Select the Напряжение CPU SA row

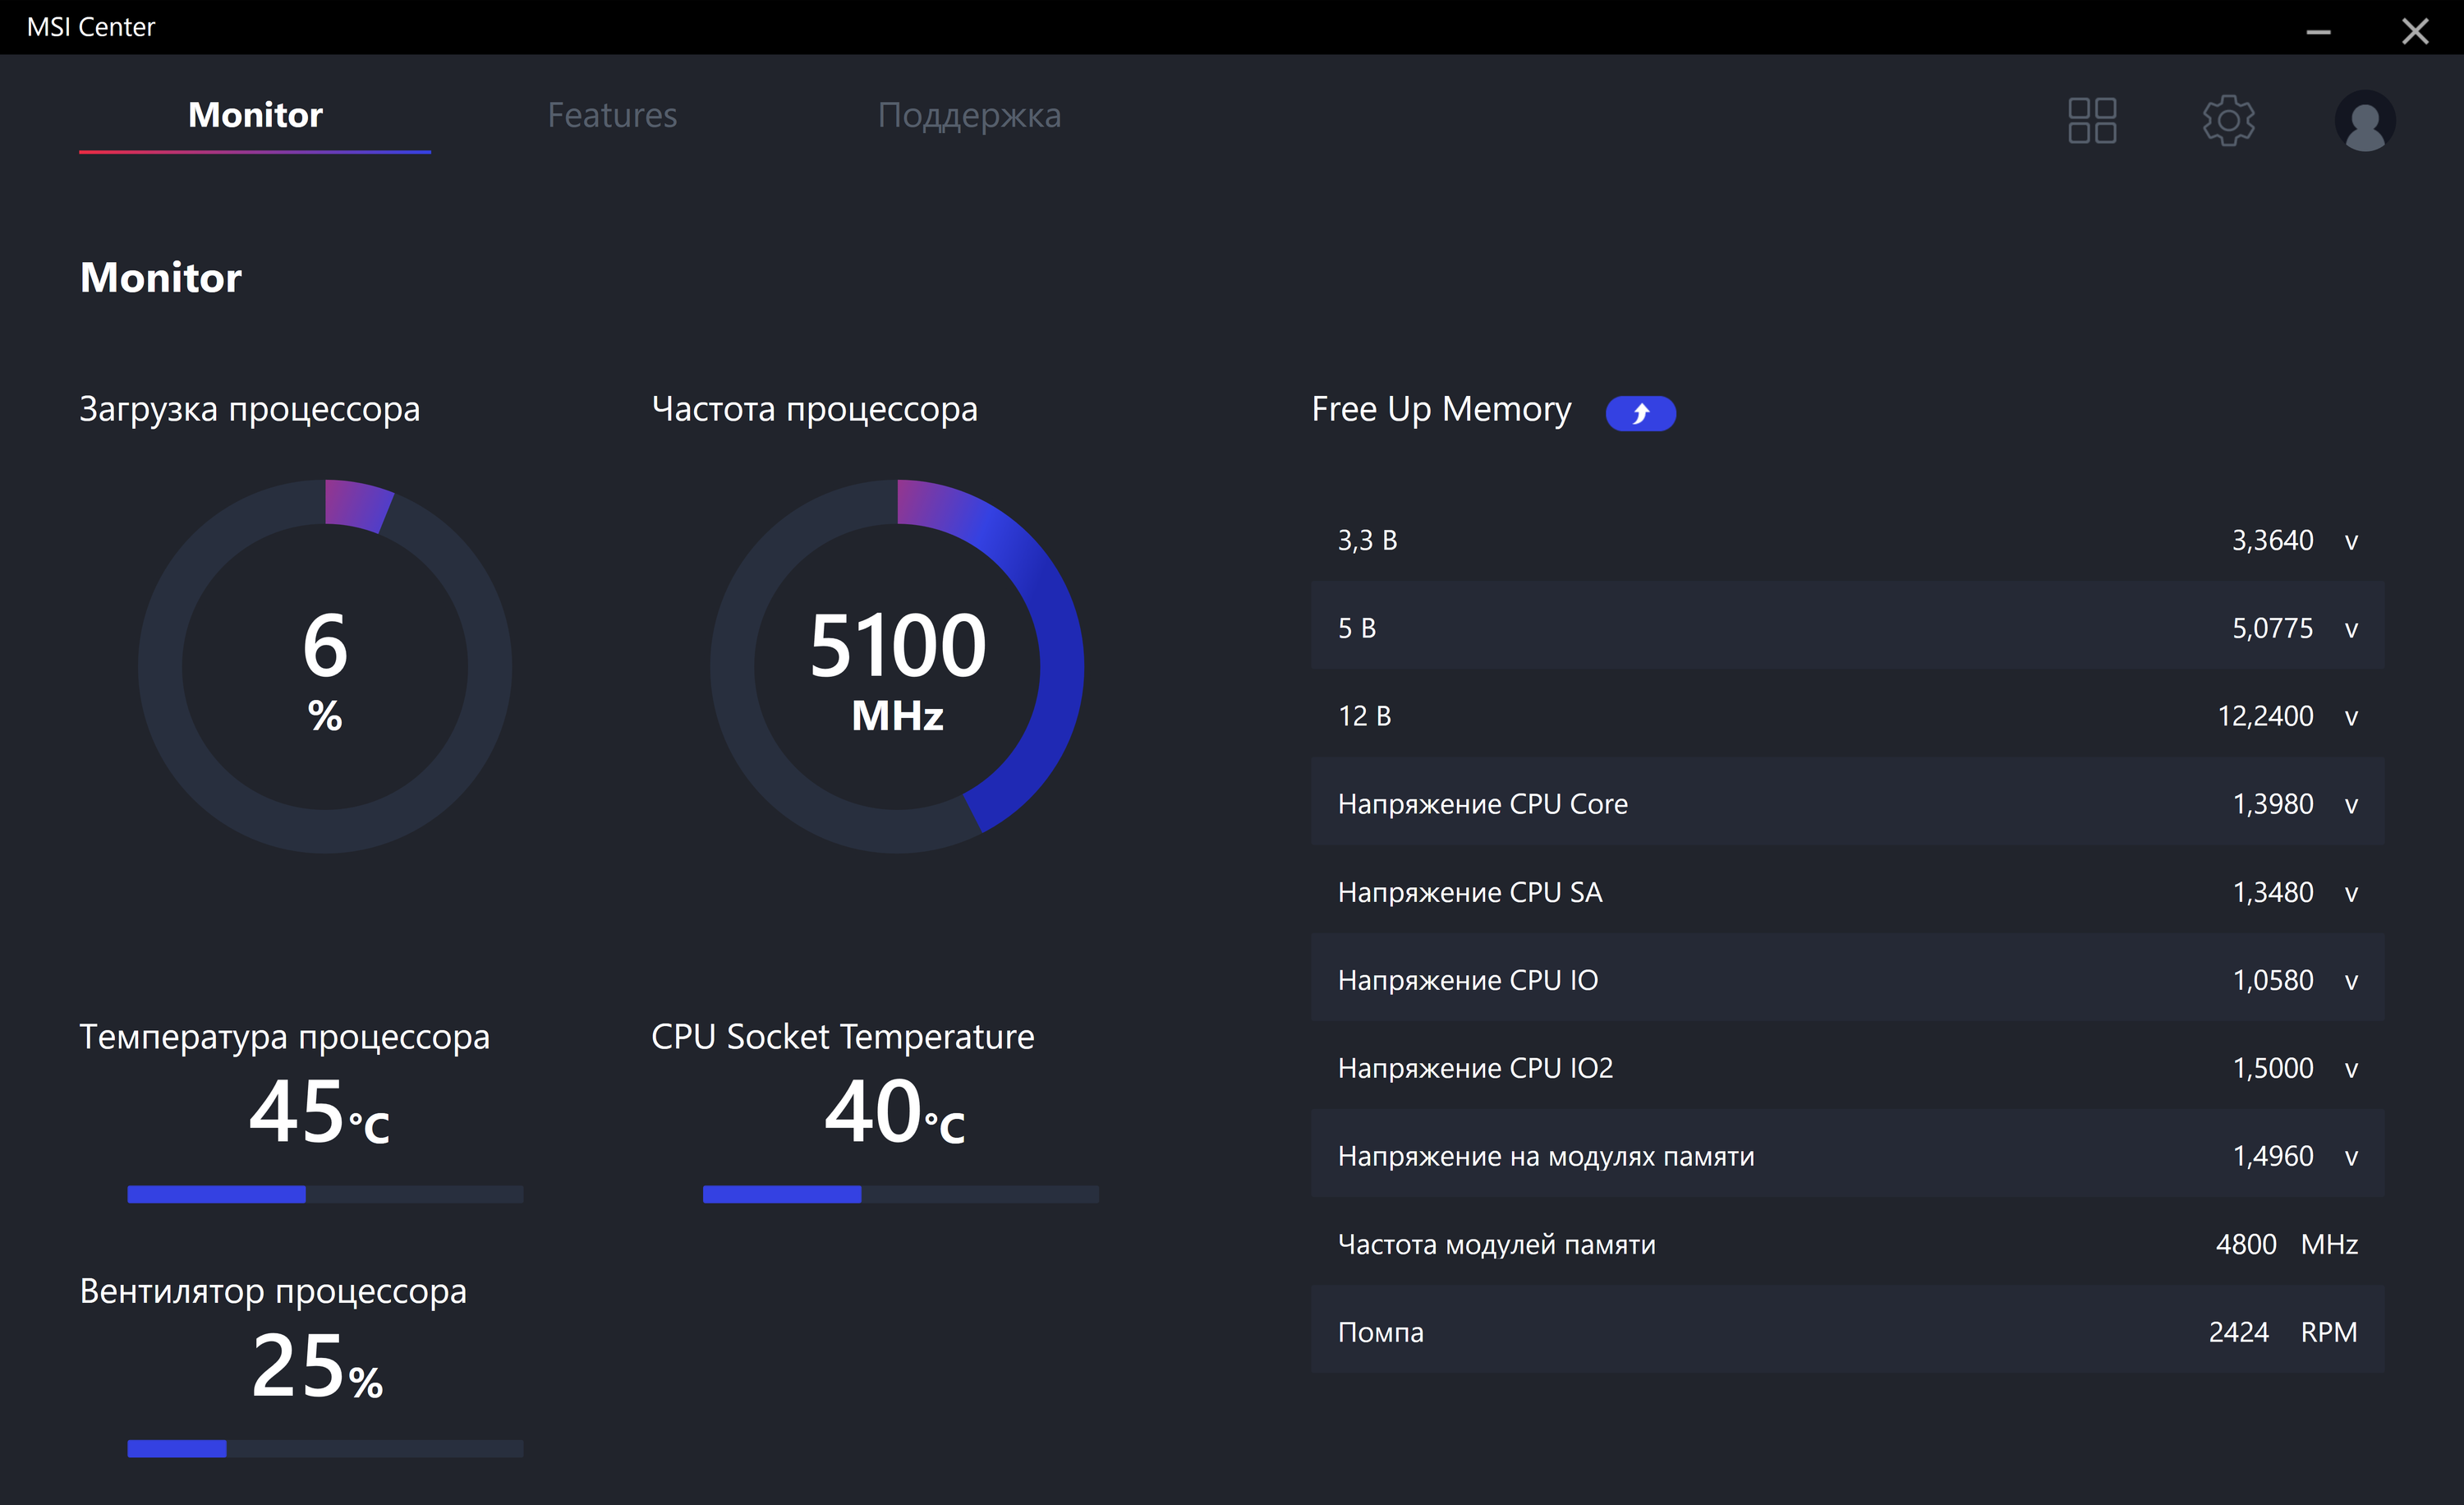[x=1846, y=892]
